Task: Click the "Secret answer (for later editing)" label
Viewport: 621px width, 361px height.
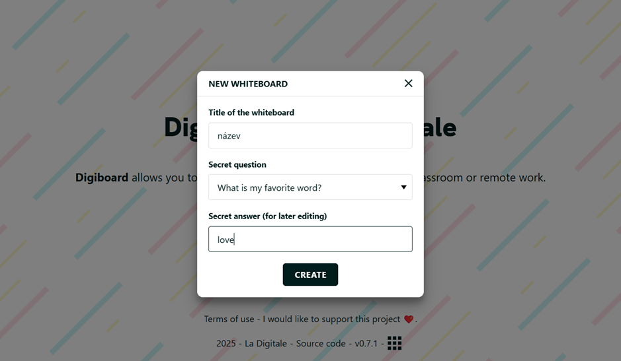Action: 267,216
